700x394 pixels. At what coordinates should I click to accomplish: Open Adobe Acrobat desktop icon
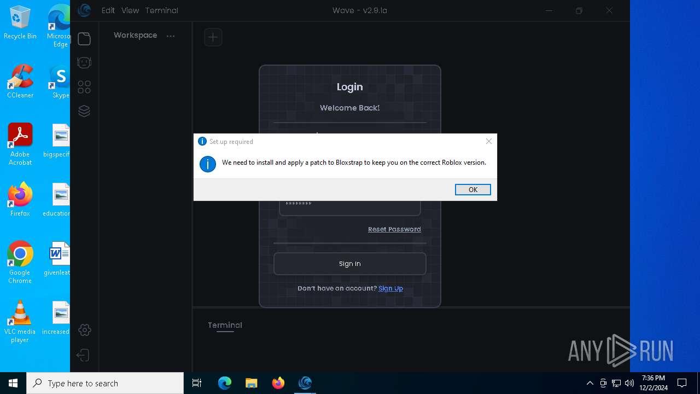point(20,144)
